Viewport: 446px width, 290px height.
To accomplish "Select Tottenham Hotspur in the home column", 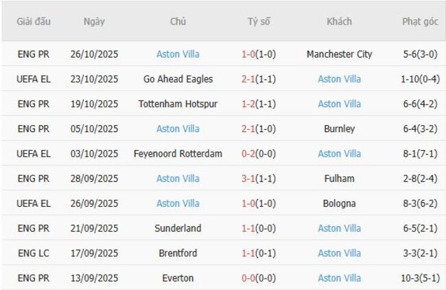I will (178, 104).
